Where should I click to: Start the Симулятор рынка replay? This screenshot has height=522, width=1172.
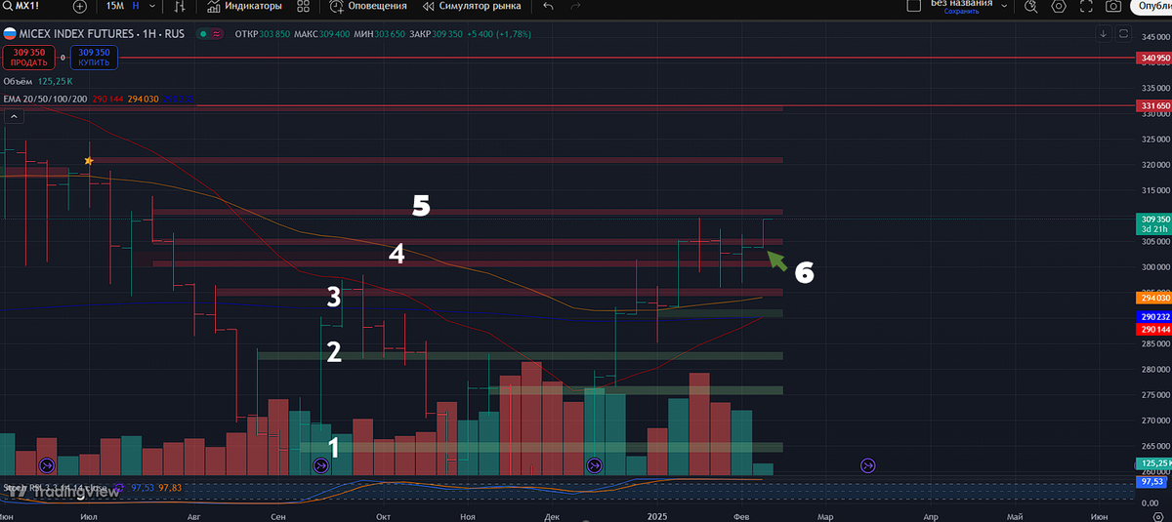472,6
